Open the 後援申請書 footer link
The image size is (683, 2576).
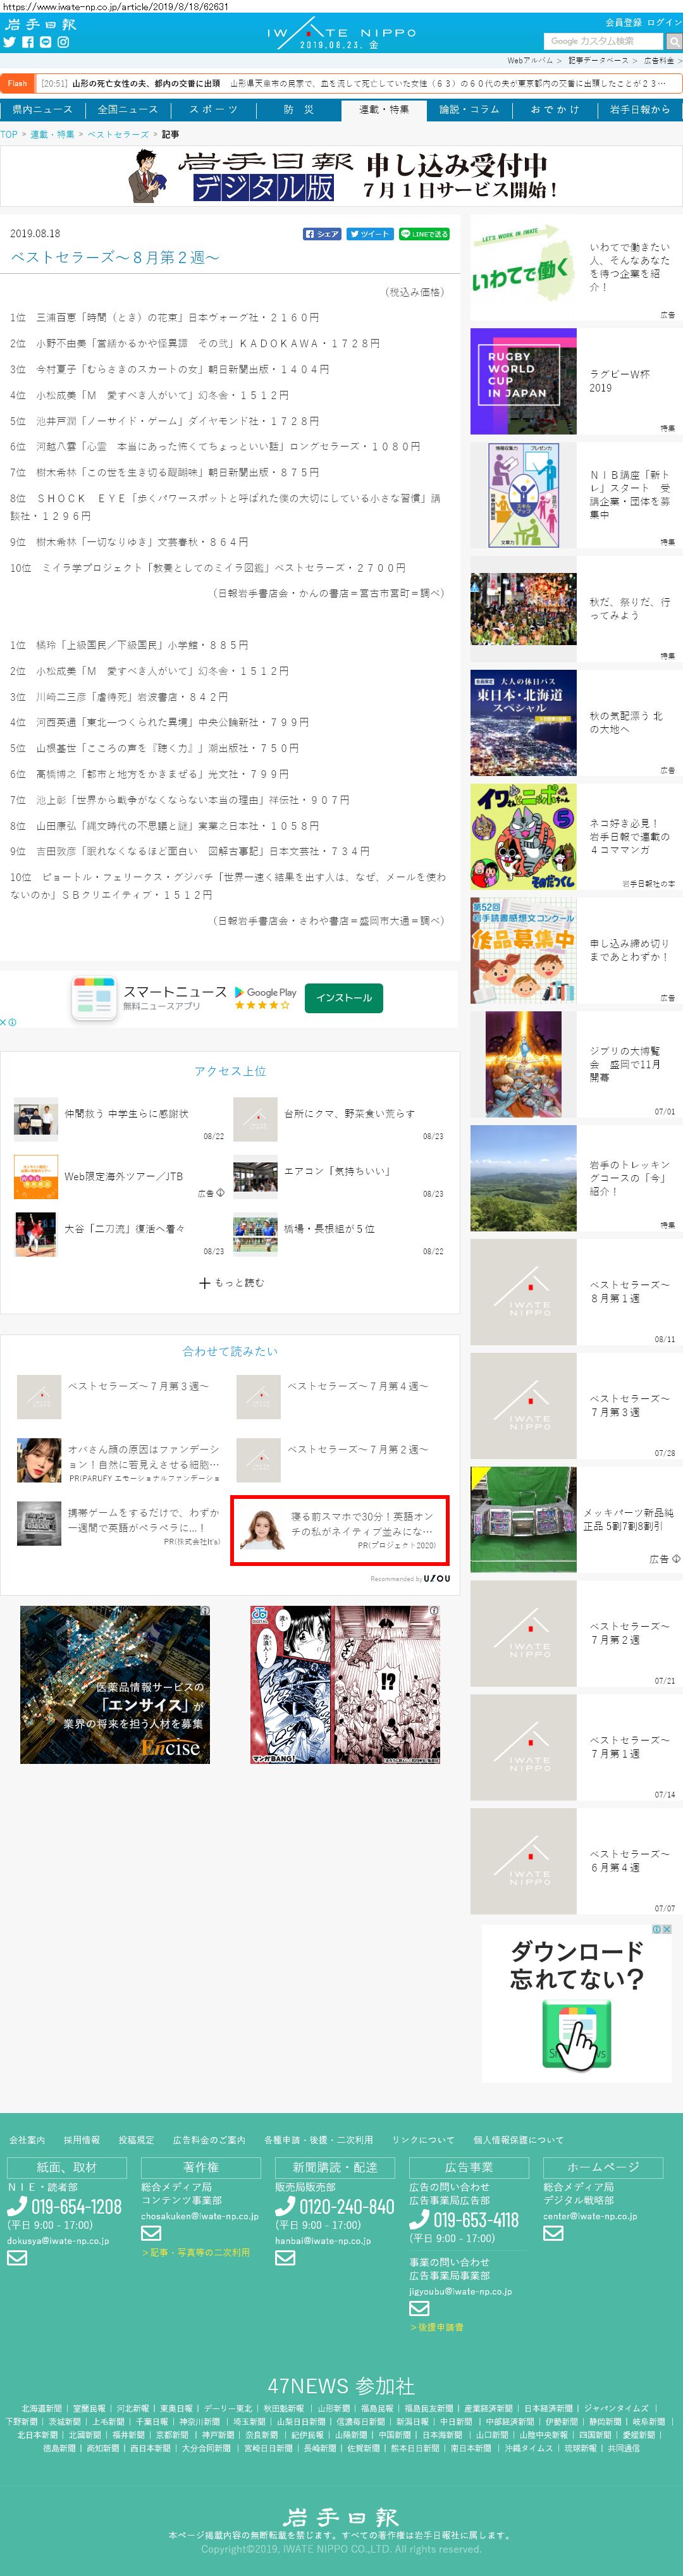[437, 2327]
